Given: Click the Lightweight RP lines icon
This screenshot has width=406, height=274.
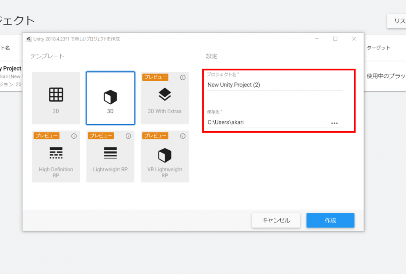Looking at the screenshot, I should click(x=110, y=153).
